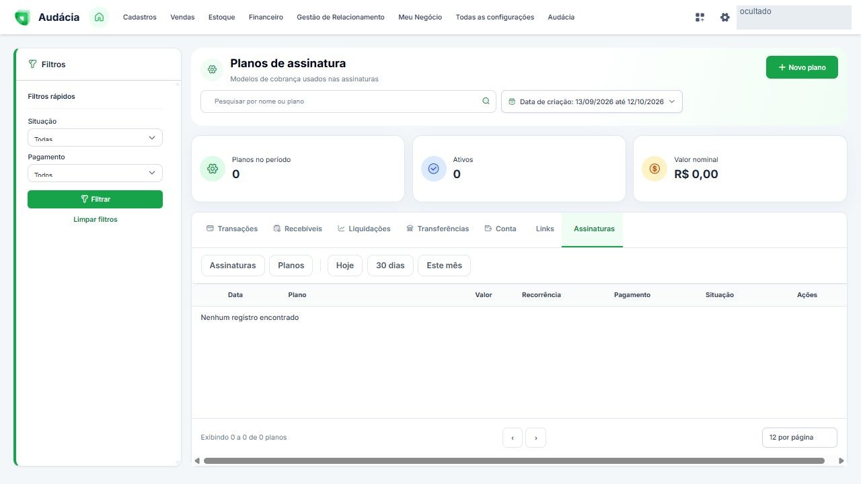
Task: Switch to the Conta tab
Action: coord(500,229)
